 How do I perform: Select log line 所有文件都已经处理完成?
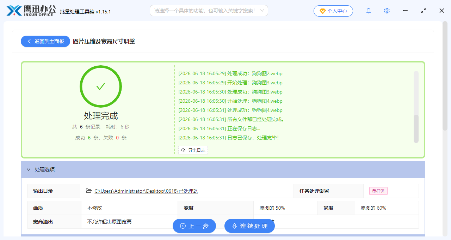231,120
